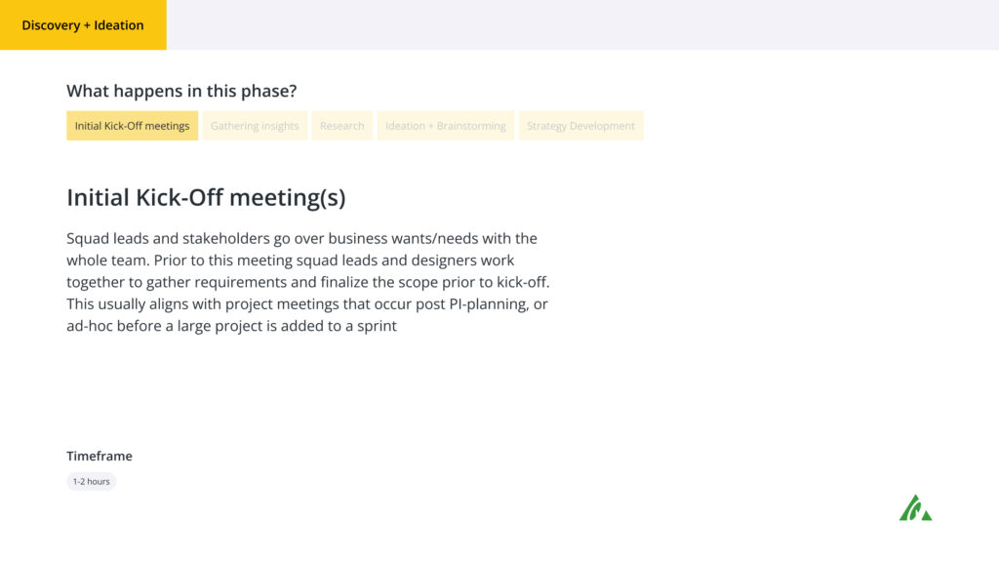Switch to the Gathering insights chip
This screenshot has width=999, height=562.
pos(255,126)
